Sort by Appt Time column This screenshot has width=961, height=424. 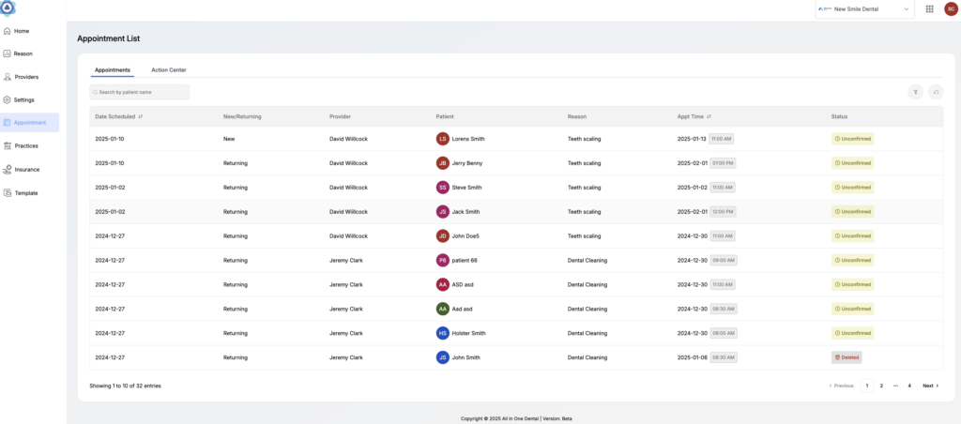(x=709, y=116)
